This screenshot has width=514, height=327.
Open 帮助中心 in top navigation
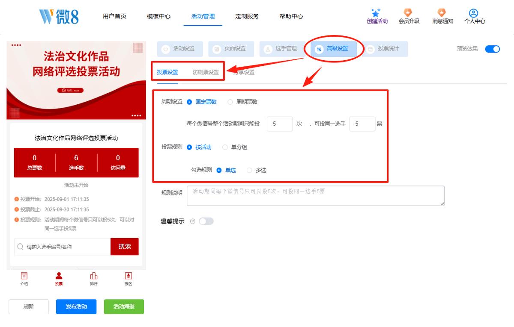[x=291, y=16]
